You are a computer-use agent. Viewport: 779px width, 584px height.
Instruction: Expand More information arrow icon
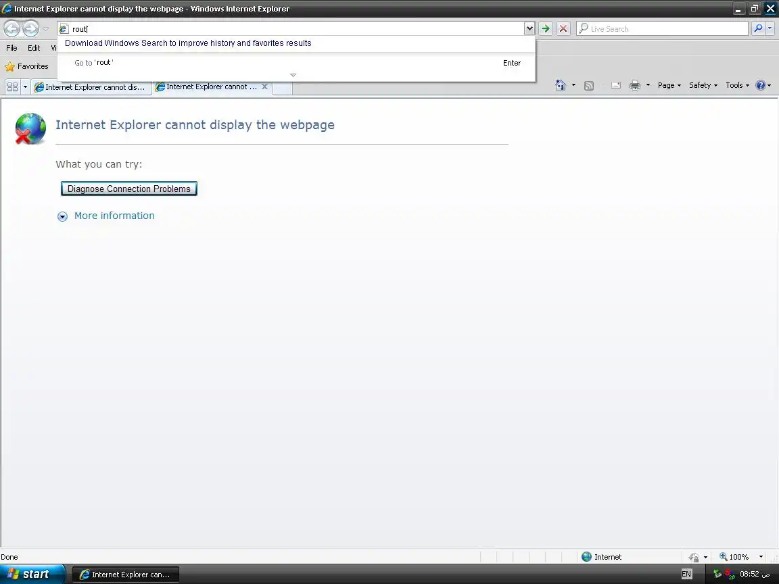click(62, 216)
